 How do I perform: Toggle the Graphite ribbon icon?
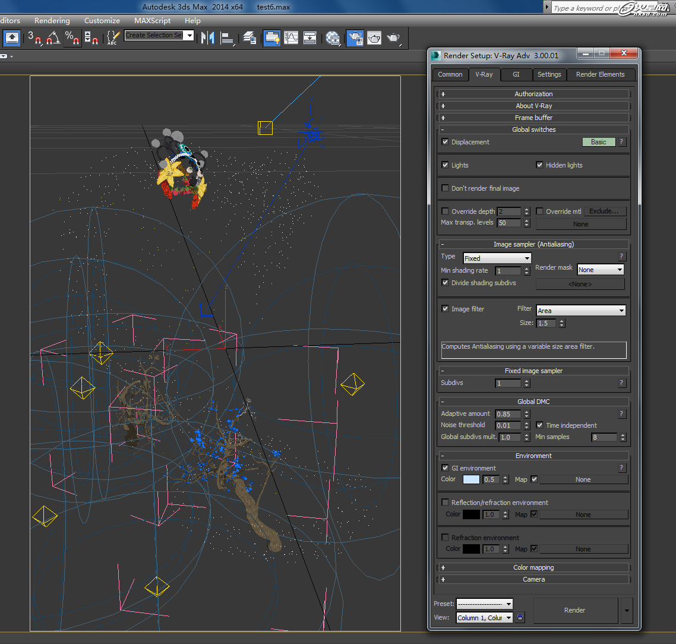coord(272,38)
